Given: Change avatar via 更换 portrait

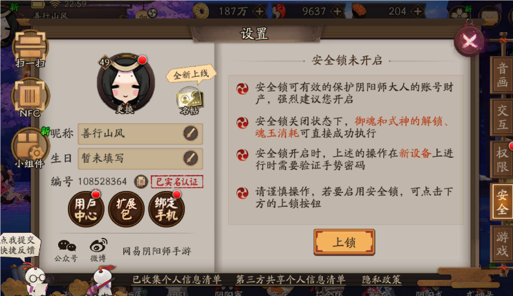Looking at the screenshot, I should click(125, 83).
